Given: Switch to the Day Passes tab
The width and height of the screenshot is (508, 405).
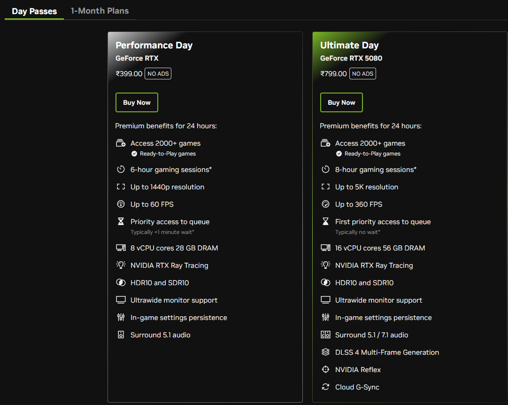Looking at the screenshot, I should [34, 11].
